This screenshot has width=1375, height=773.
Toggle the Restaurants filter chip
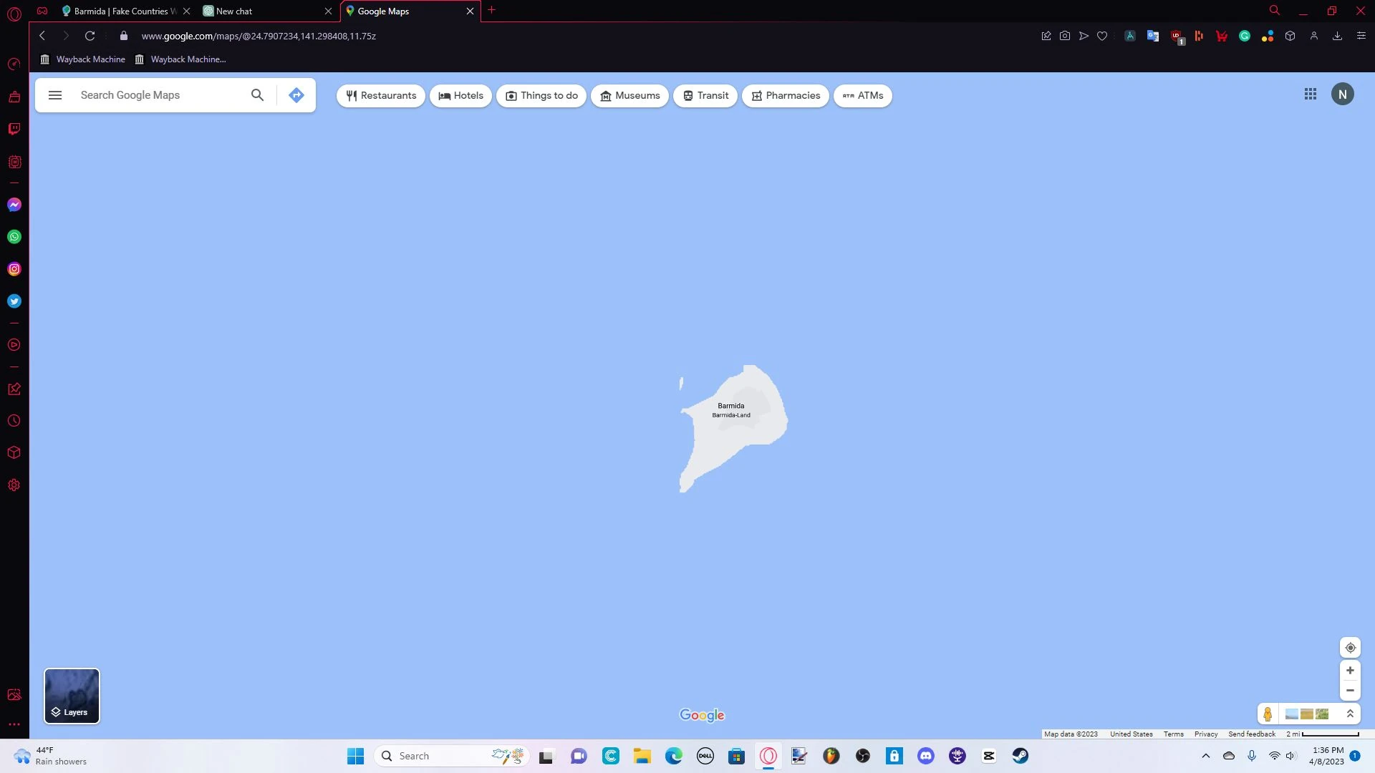(381, 96)
